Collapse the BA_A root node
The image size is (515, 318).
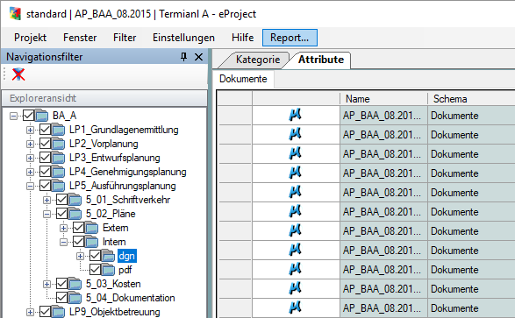pos(13,116)
